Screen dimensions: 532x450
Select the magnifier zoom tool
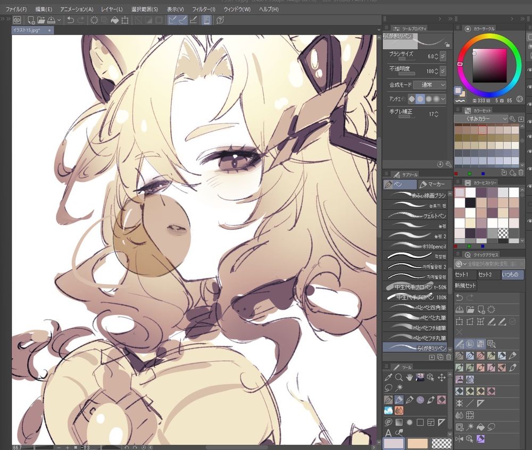point(399,377)
